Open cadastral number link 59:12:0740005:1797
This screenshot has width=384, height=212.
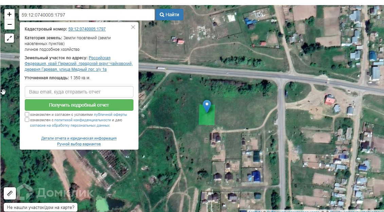tap(87, 29)
